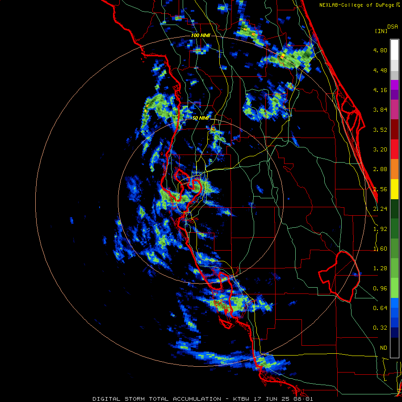This screenshot has height=402, width=402.
Task: Click the ND no-data legend label
Action: (384, 348)
